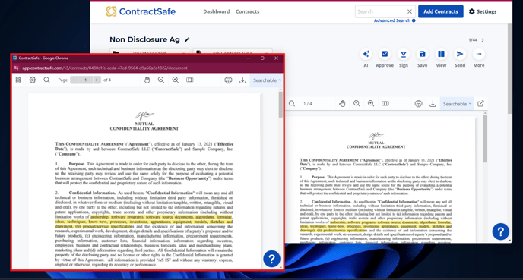Expand Searchable dropdown in popup viewer
This screenshot has height=280, width=523.
pos(267,80)
